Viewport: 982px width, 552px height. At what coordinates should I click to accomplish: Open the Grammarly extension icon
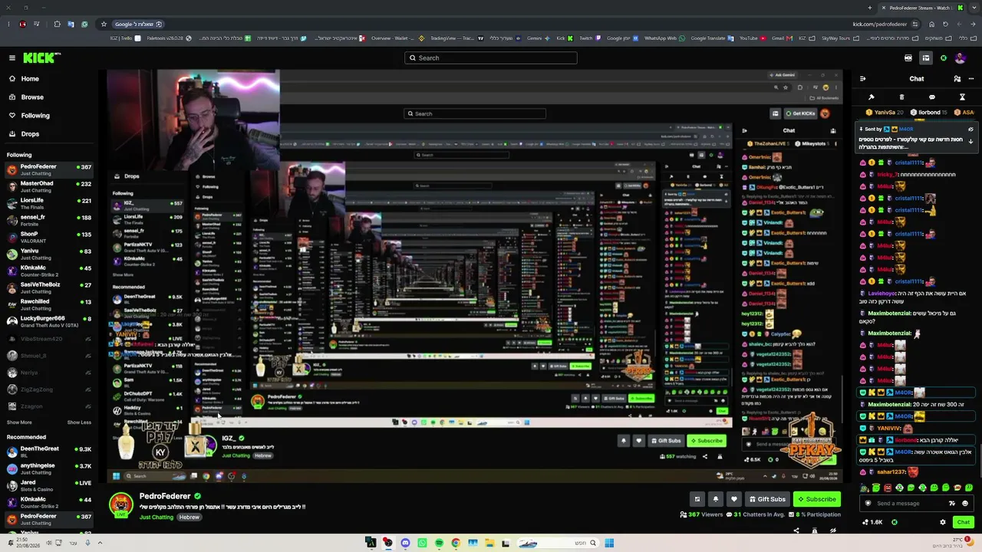pos(84,24)
